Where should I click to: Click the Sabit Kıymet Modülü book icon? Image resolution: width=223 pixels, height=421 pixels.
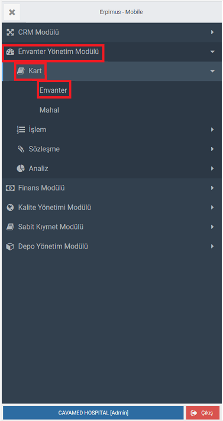(10, 227)
